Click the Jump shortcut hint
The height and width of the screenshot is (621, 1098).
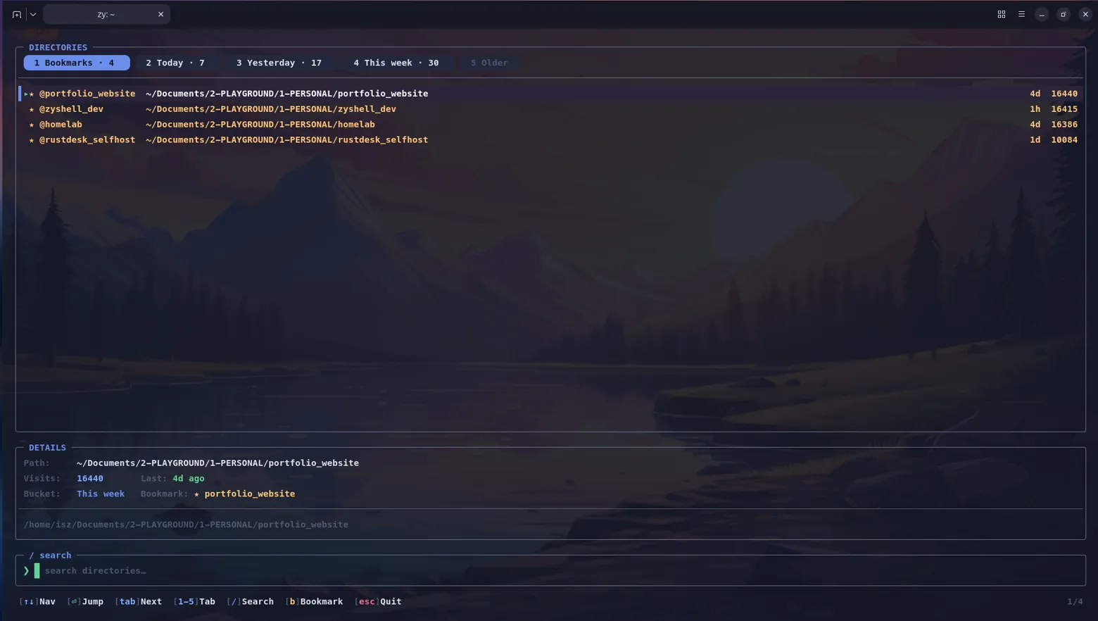pos(85,601)
